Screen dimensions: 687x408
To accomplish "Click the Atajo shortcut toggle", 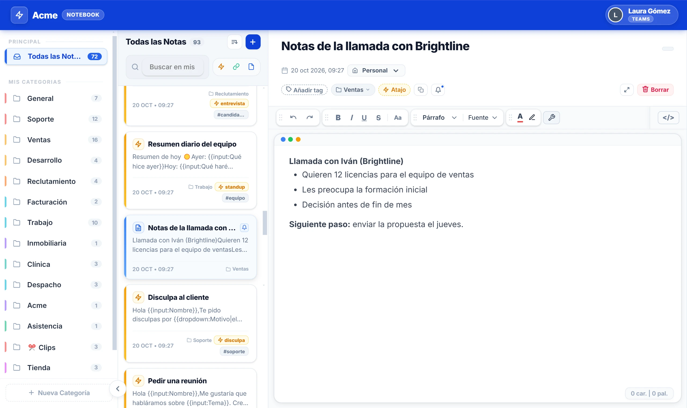I will click(x=394, y=90).
